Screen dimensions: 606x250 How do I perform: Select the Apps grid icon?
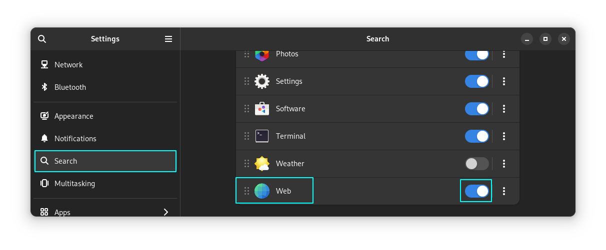point(44,212)
